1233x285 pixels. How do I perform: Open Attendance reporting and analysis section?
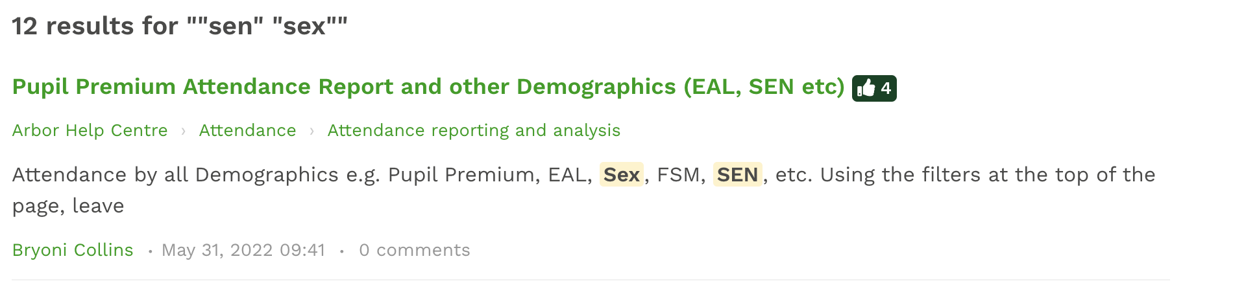click(474, 131)
